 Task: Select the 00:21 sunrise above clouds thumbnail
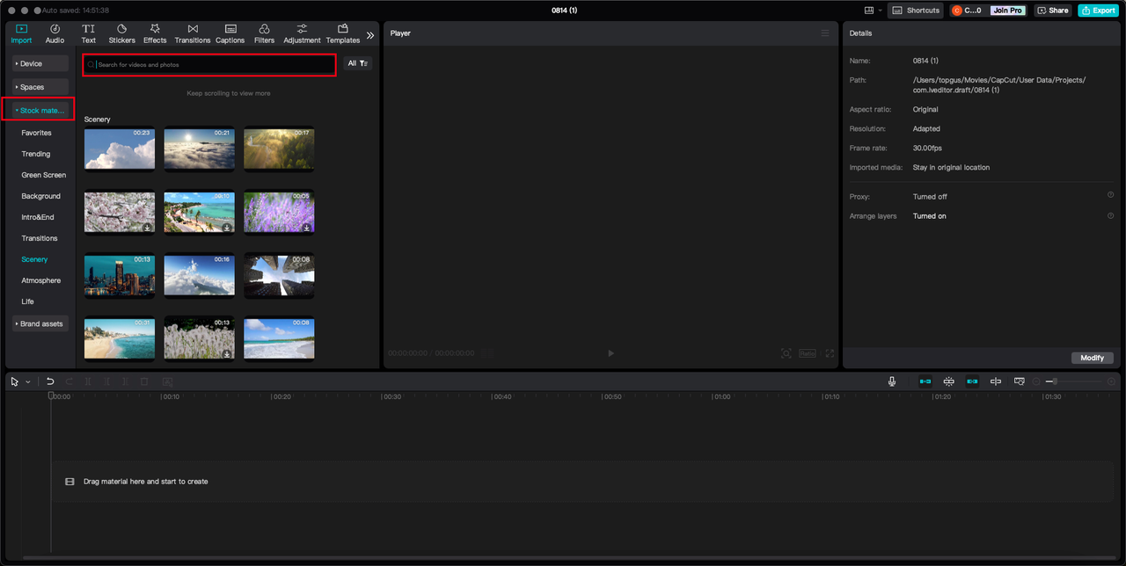click(200, 149)
